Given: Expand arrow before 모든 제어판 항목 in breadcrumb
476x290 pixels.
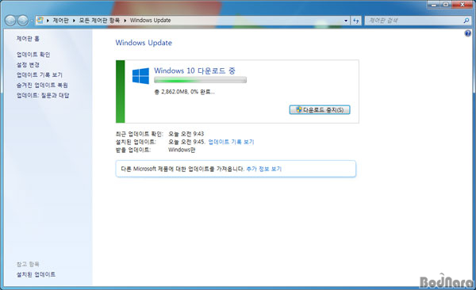Looking at the screenshot, I should [74, 21].
